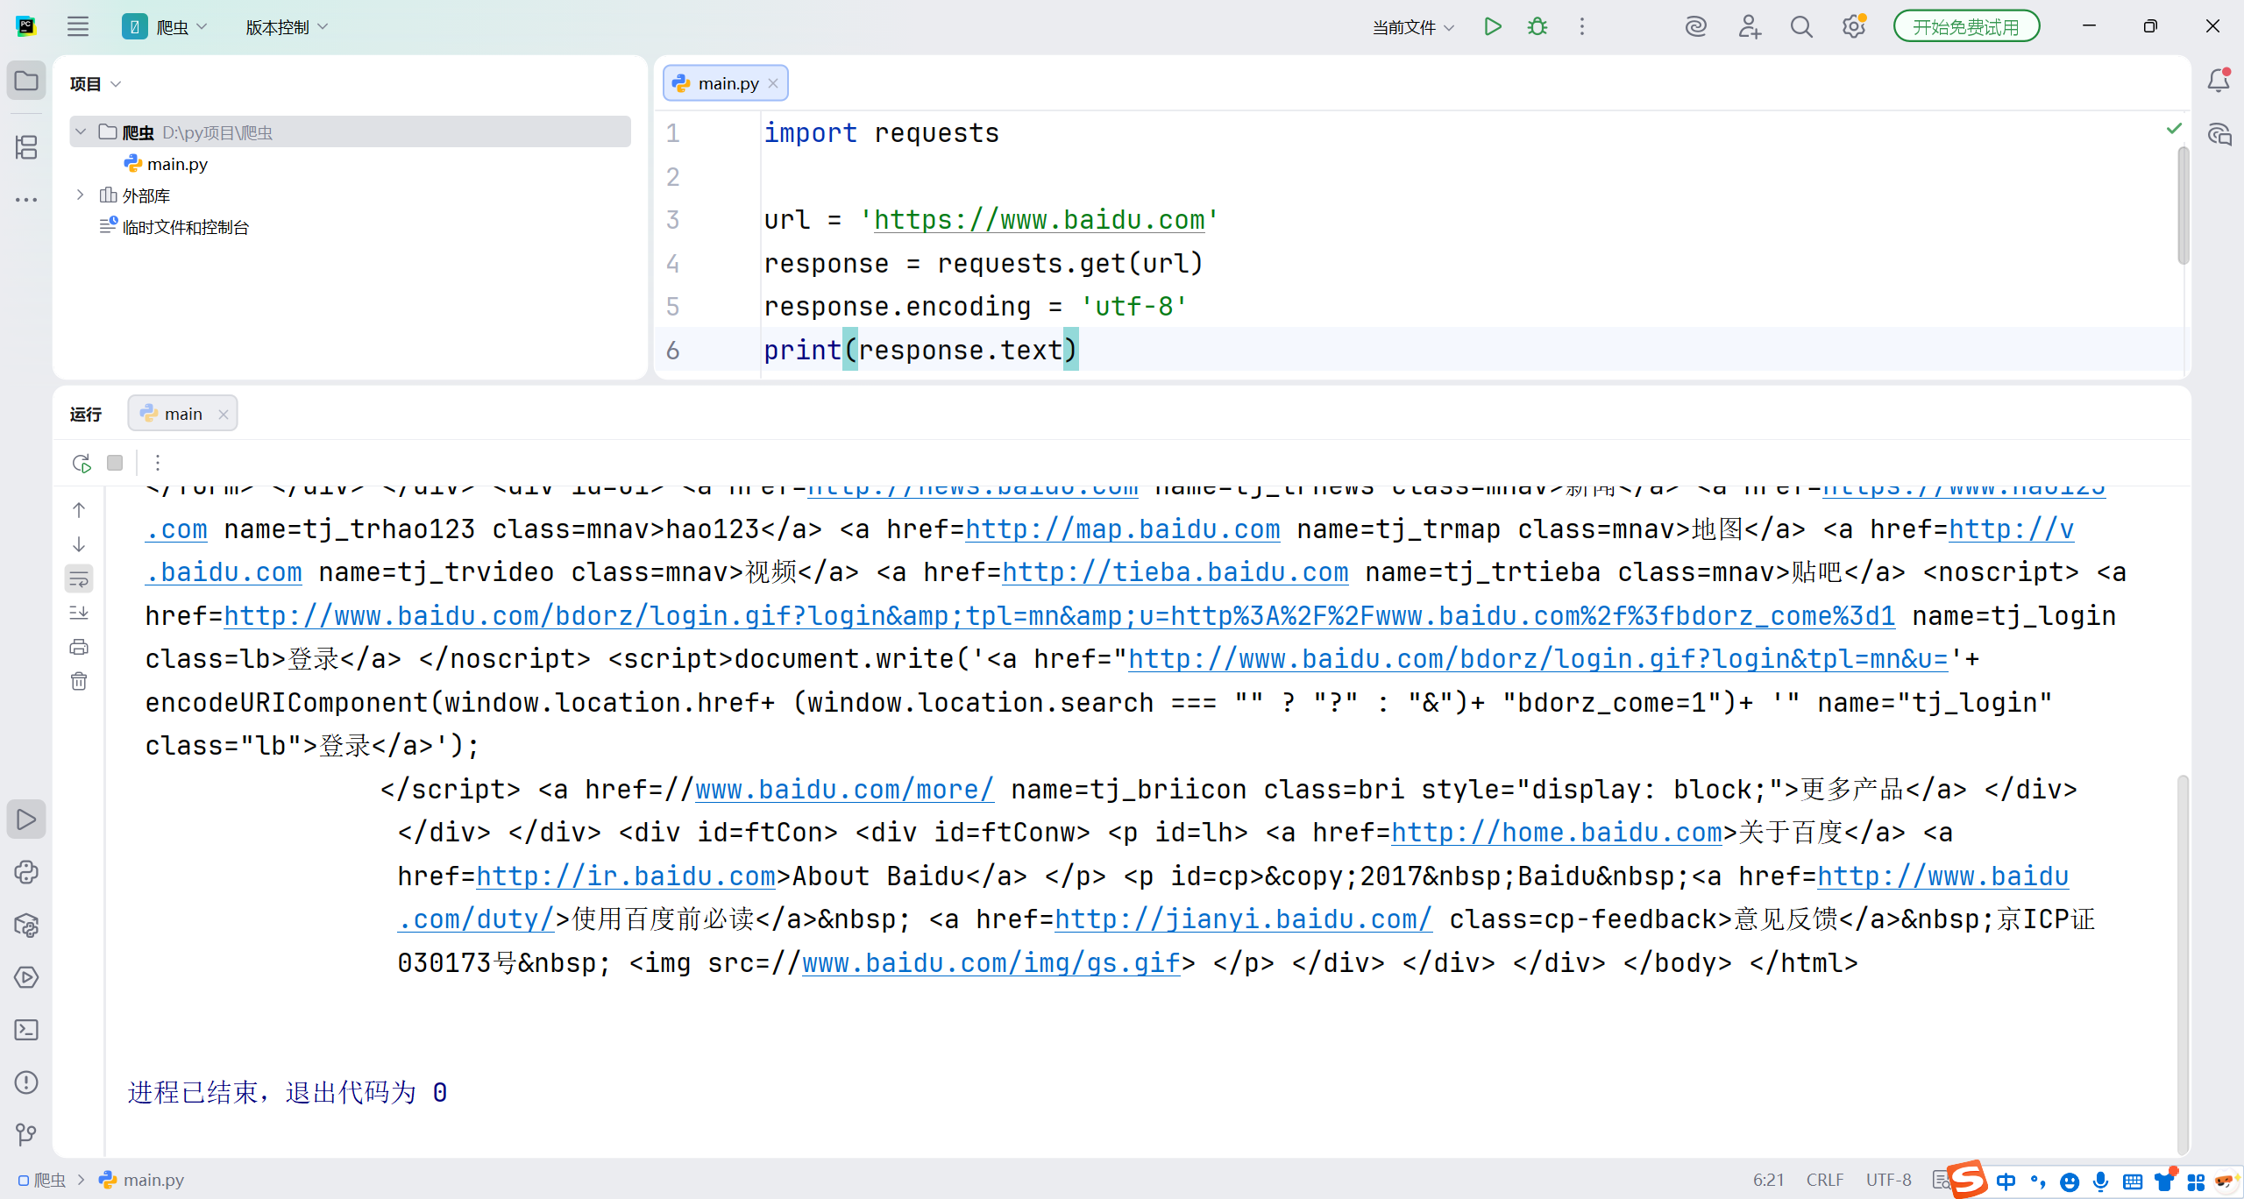Rerun the main script in Run panel
The image size is (2244, 1199).
coord(82,463)
